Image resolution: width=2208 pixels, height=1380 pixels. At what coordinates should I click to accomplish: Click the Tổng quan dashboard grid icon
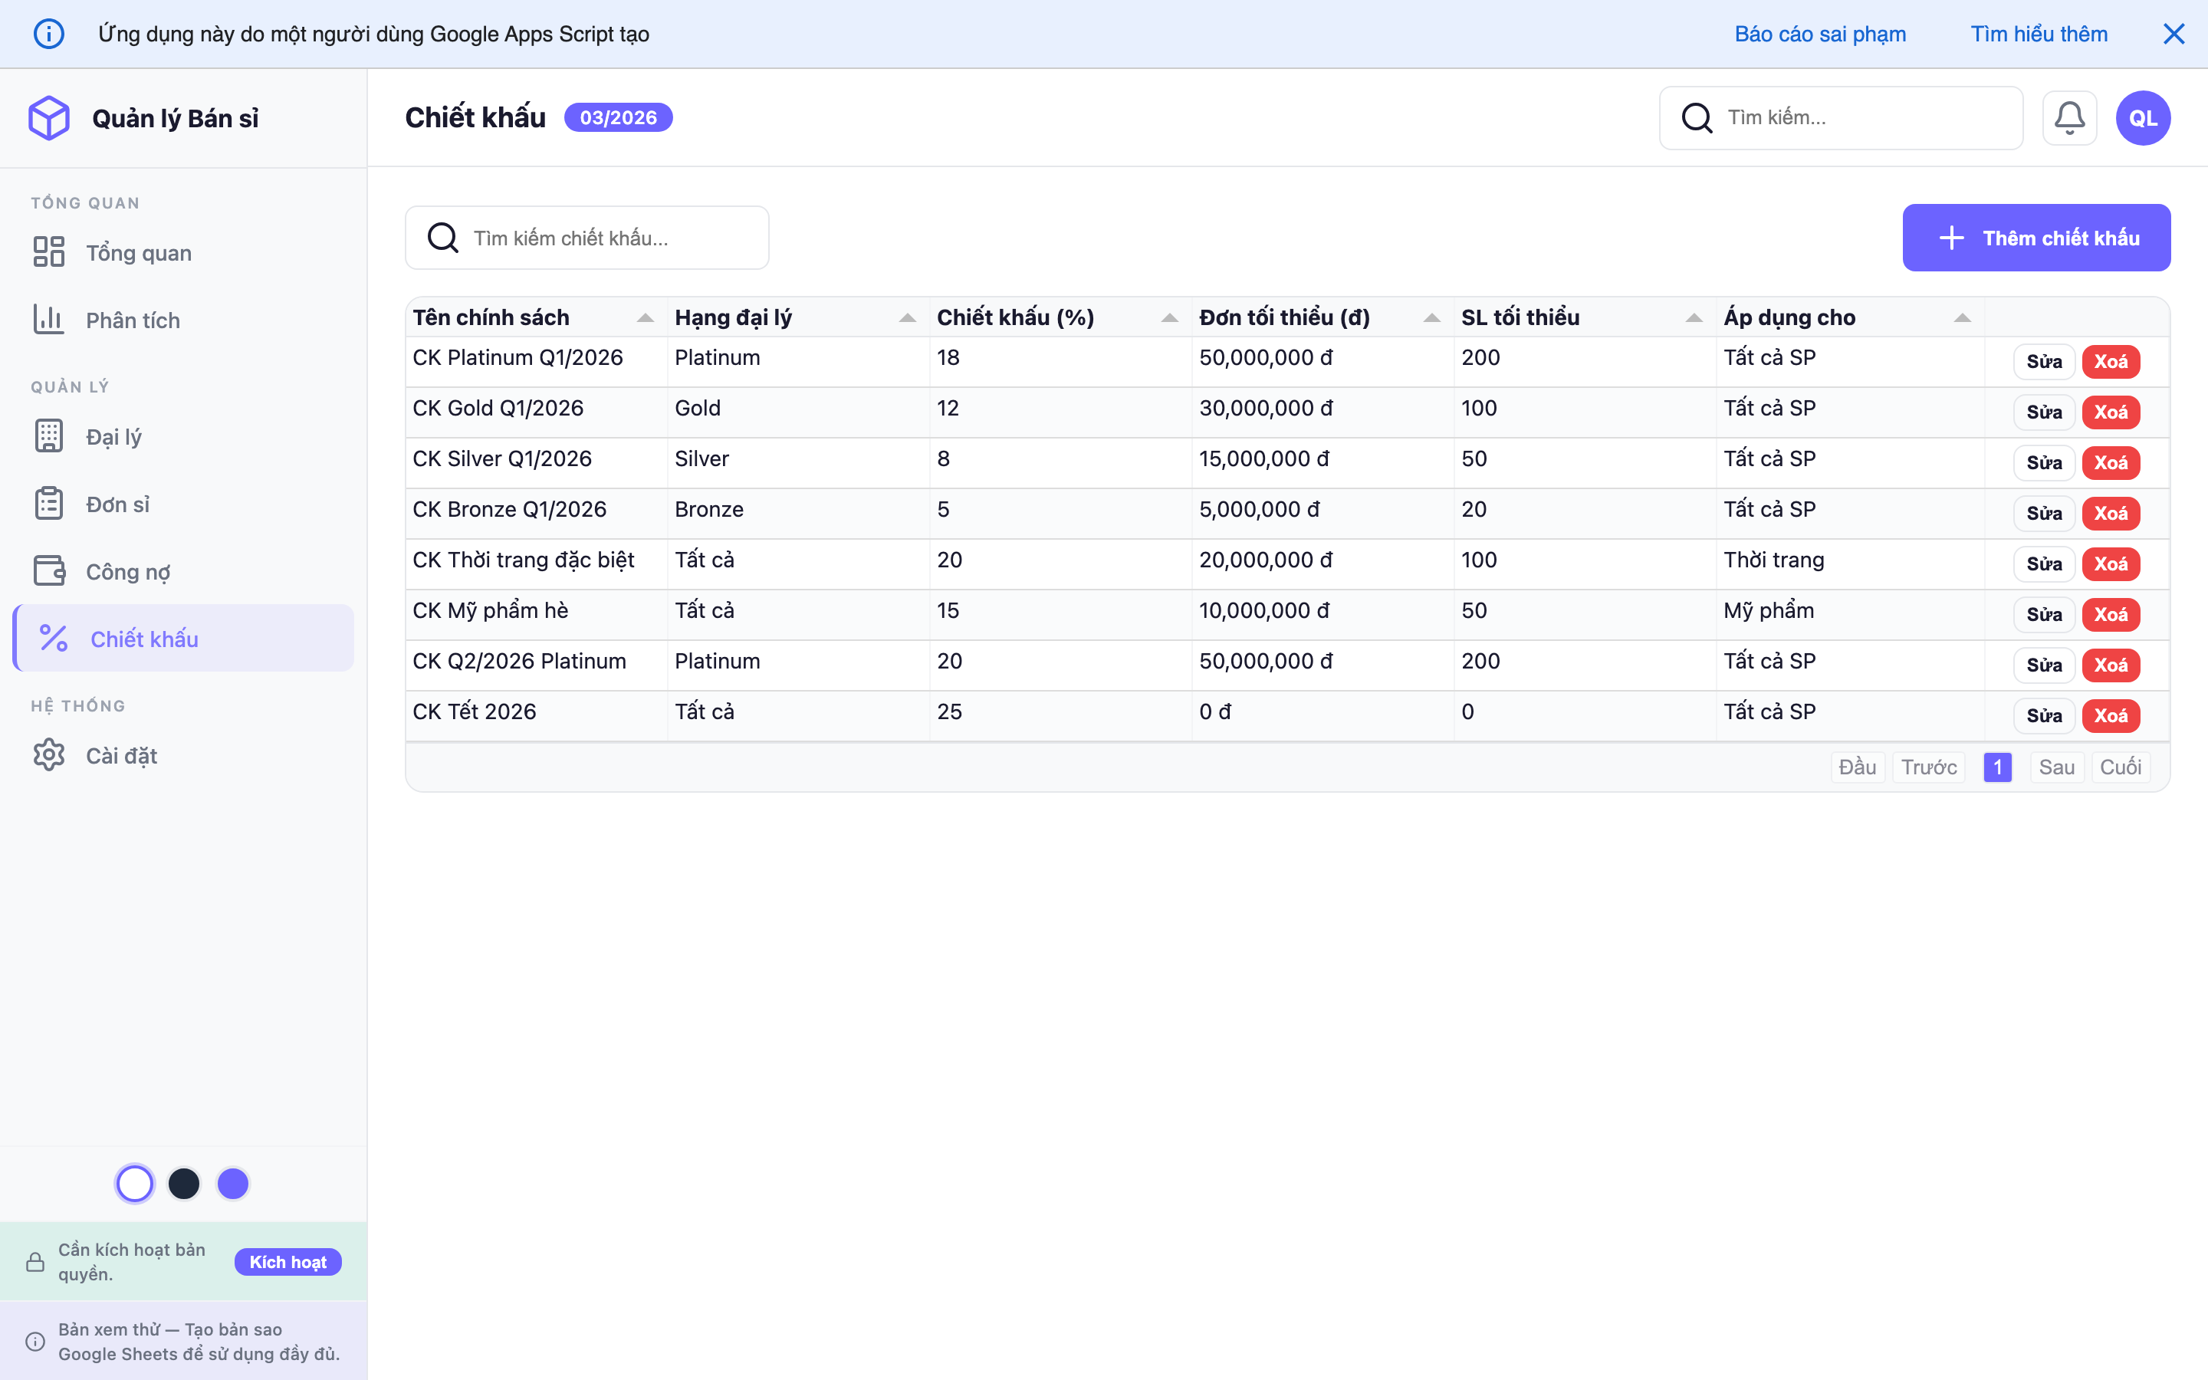(49, 252)
